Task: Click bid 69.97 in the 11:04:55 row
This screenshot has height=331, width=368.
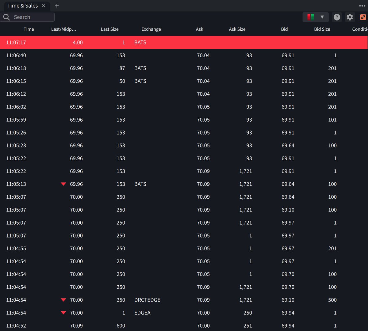Action: 288,249
